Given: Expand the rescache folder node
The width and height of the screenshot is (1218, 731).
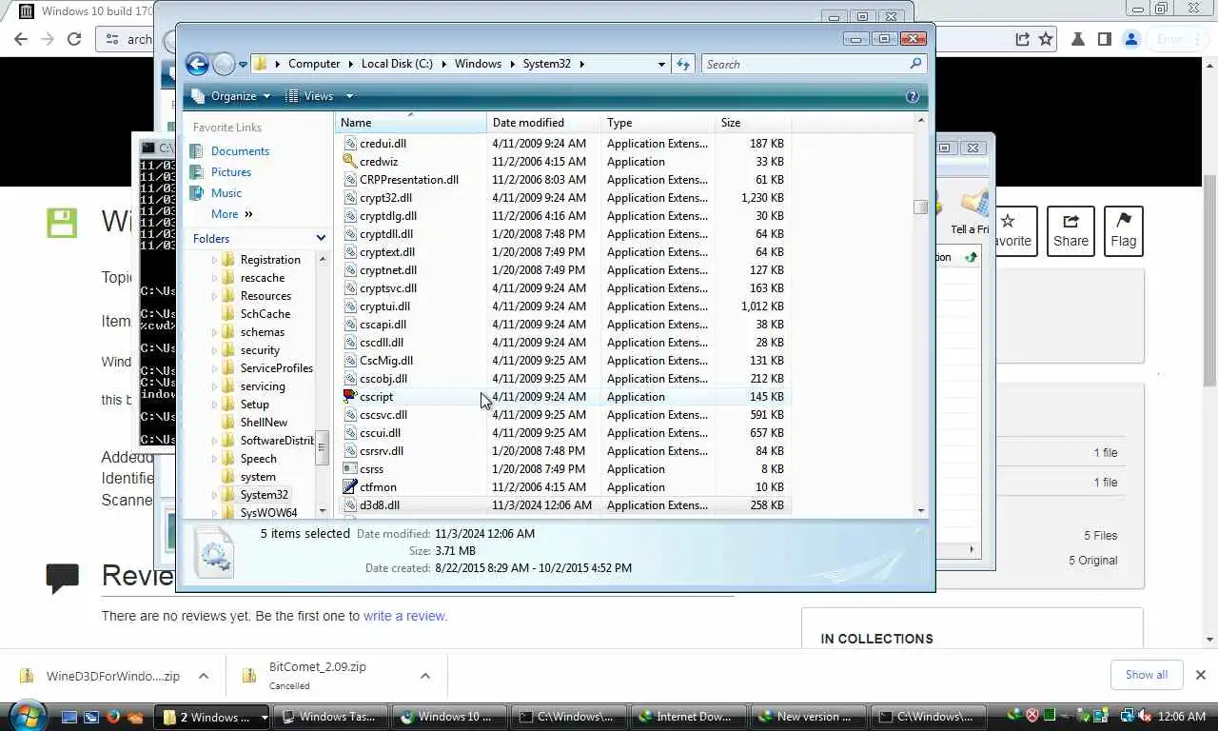Looking at the screenshot, I should 214,278.
